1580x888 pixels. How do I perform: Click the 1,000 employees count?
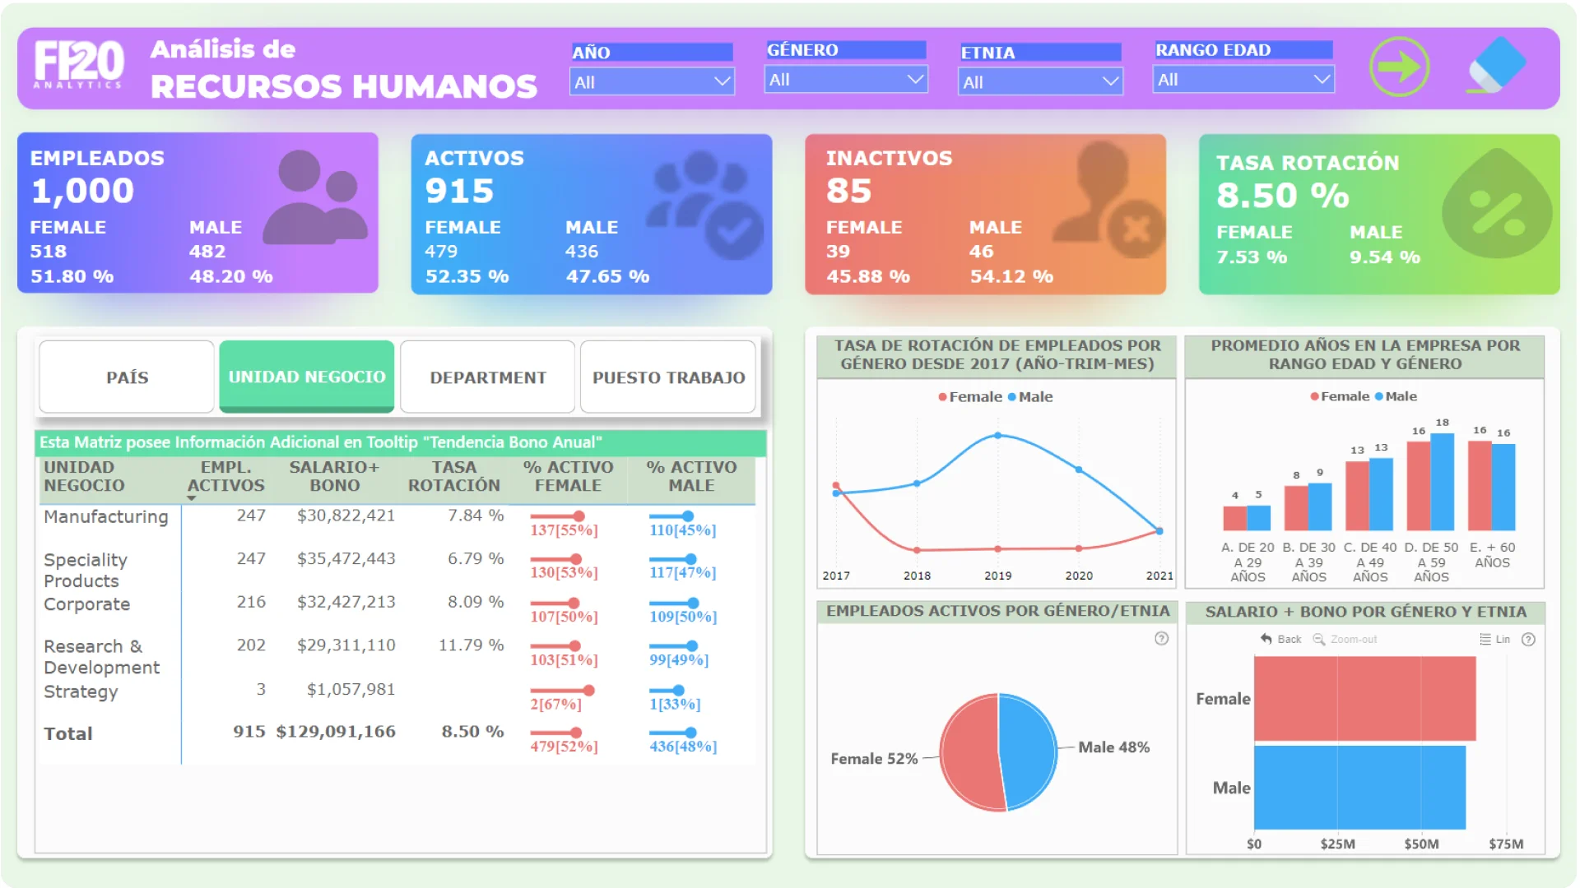[x=82, y=191]
